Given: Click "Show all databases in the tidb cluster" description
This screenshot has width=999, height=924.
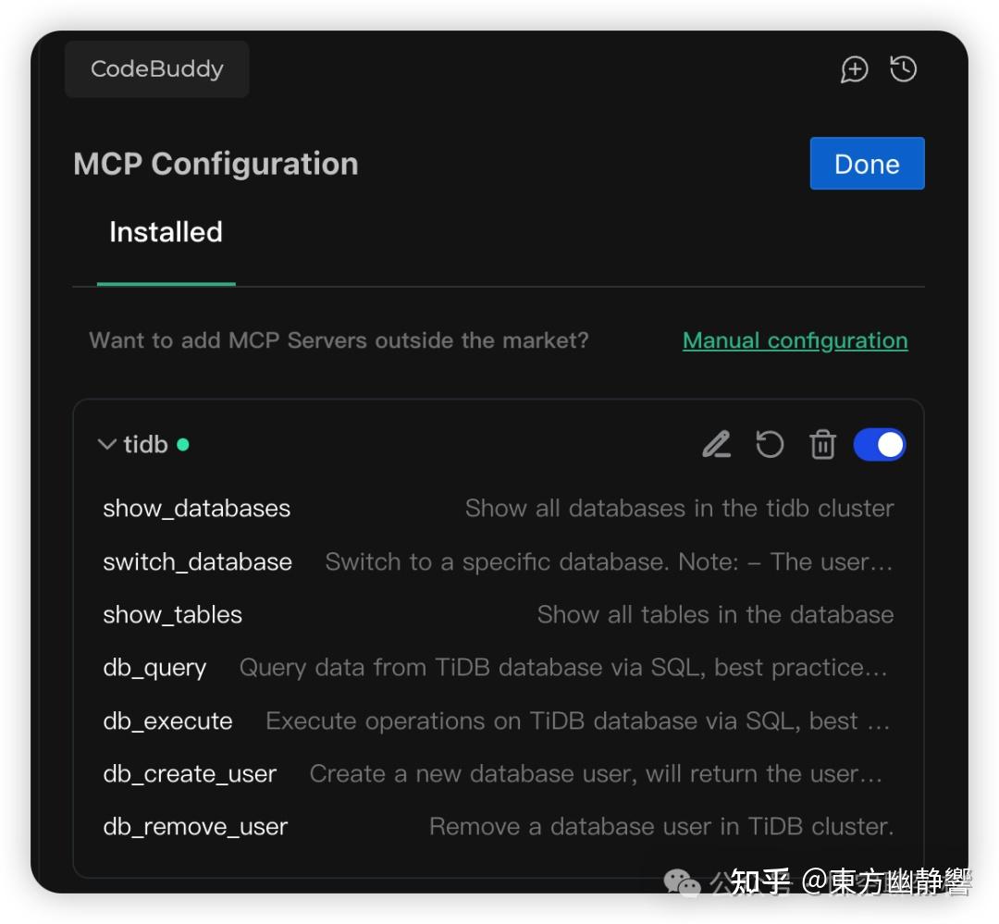Looking at the screenshot, I should click(x=679, y=509).
